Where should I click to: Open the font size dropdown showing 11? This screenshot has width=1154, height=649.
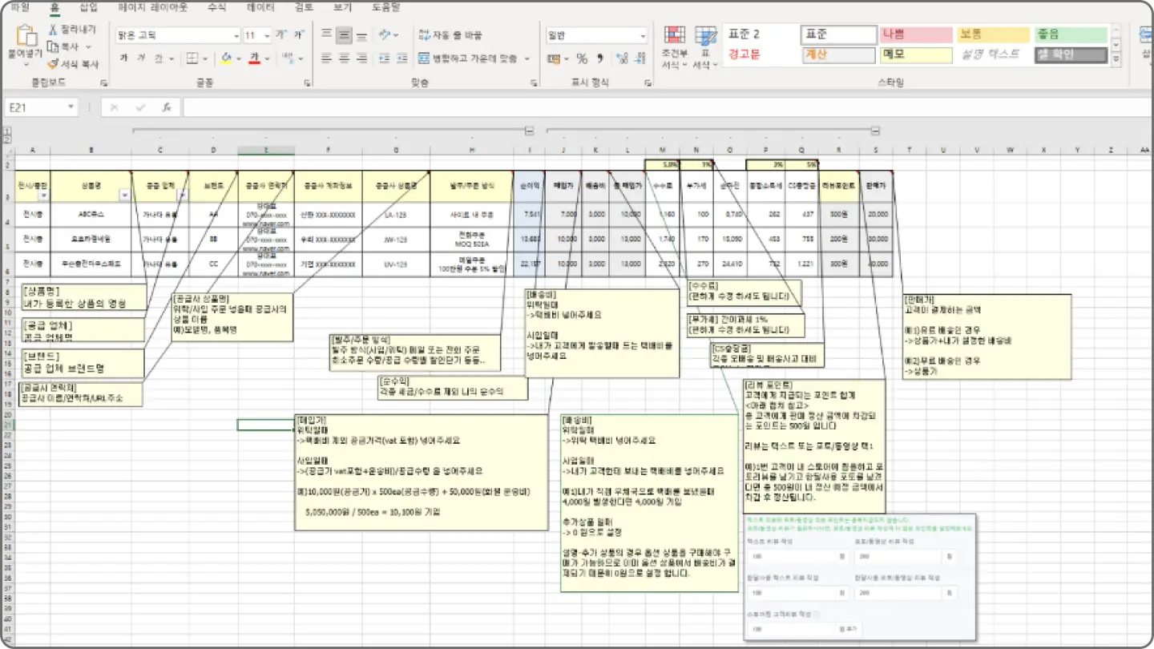[x=268, y=36]
